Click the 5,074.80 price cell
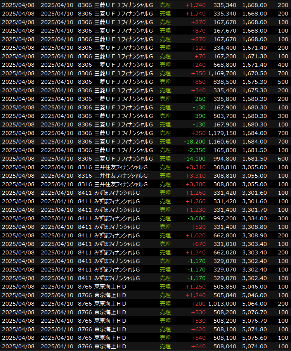The height and width of the screenshot is (351, 291). pyautogui.click(x=254, y=329)
